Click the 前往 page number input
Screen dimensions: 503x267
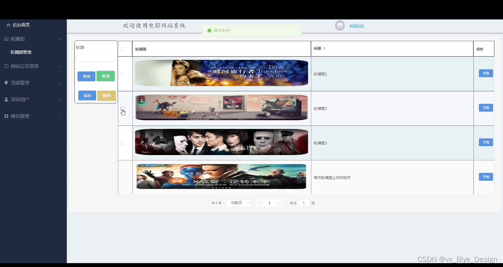(304, 203)
